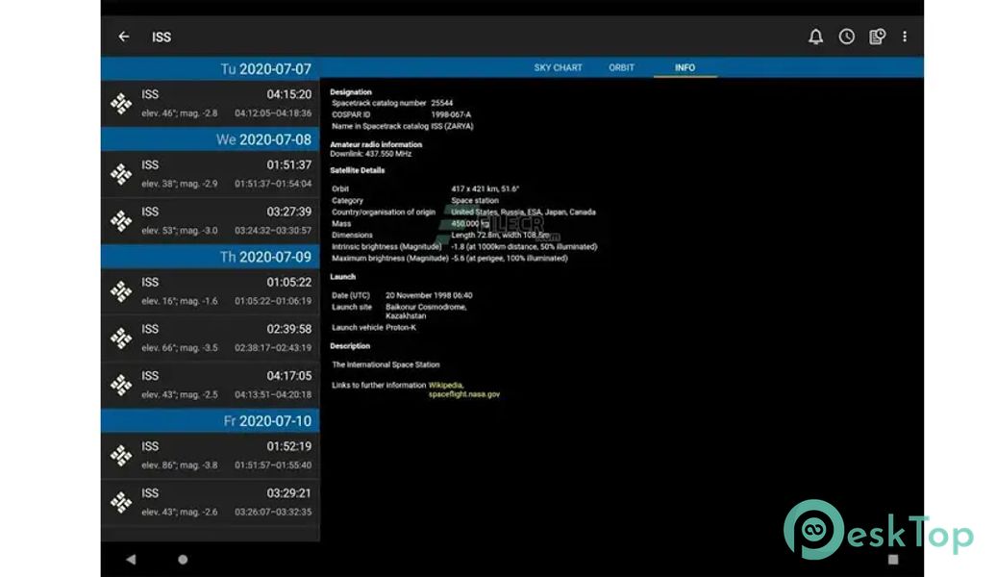Image resolution: width=996 pixels, height=577 pixels.
Task: Go back using the arrow beside ISS
Action: coord(124,37)
